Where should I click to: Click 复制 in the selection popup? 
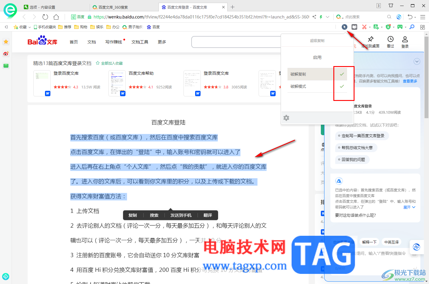pyautogui.click(x=133, y=215)
